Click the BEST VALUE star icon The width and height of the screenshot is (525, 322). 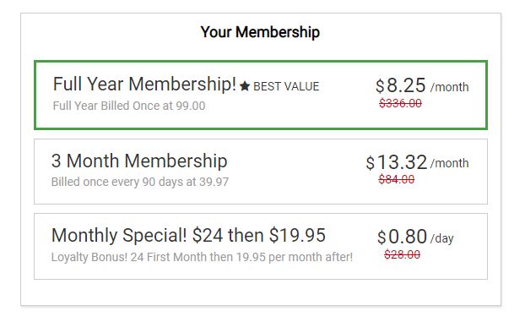(x=245, y=86)
